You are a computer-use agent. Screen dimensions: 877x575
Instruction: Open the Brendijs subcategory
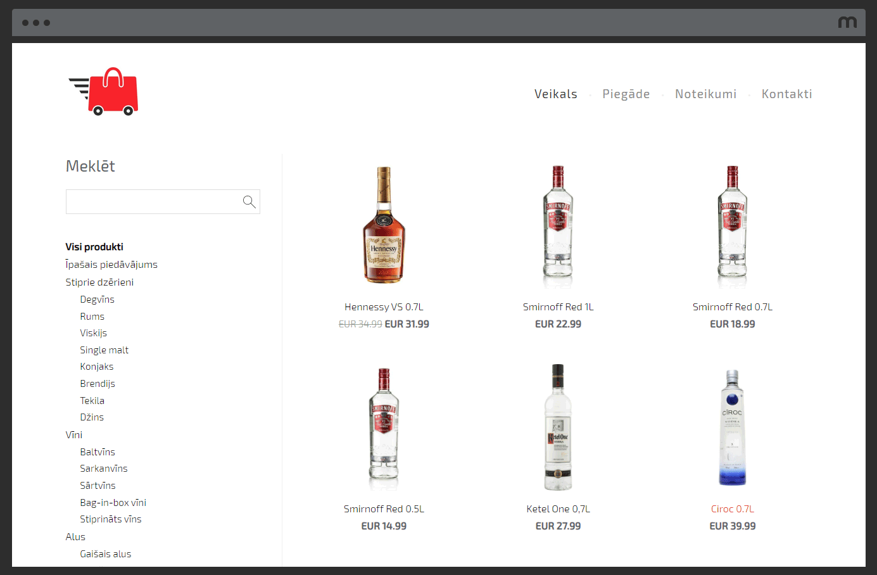coord(98,384)
